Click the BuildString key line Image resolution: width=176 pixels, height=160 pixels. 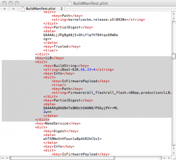pyautogui.click(x=66, y=66)
